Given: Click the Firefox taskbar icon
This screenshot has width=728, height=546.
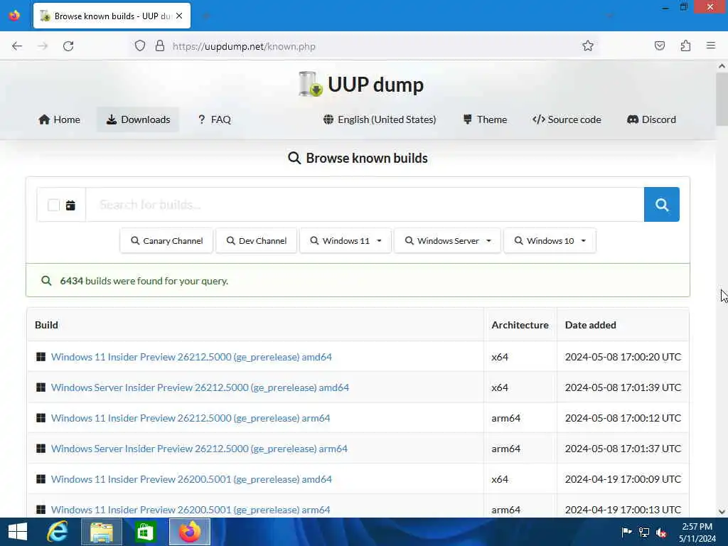Looking at the screenshot, I should click(x=189, y=532).
